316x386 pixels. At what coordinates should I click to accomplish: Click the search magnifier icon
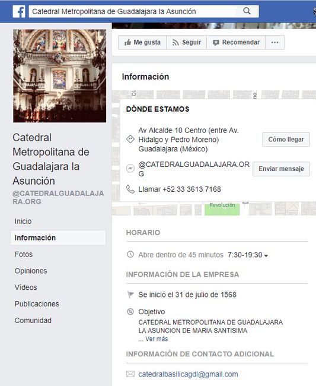(247, 11)
